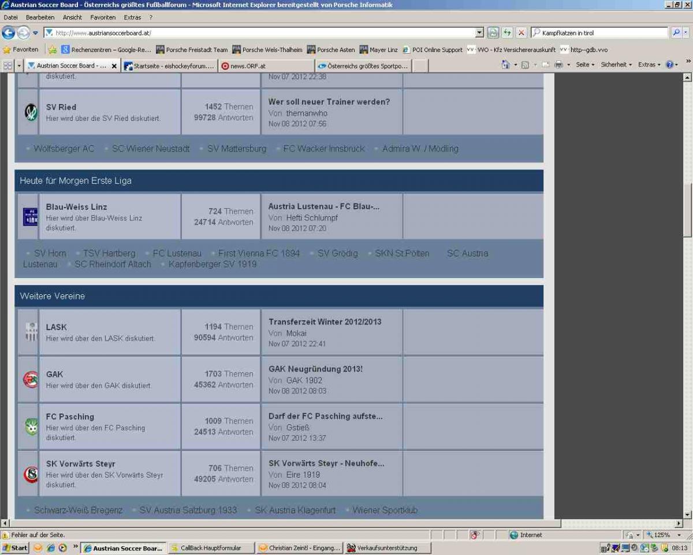Open the Extras command bar dropdown
Image resolution: width=693 pixels, height=555 pixels.
click(x=650, y=65)
